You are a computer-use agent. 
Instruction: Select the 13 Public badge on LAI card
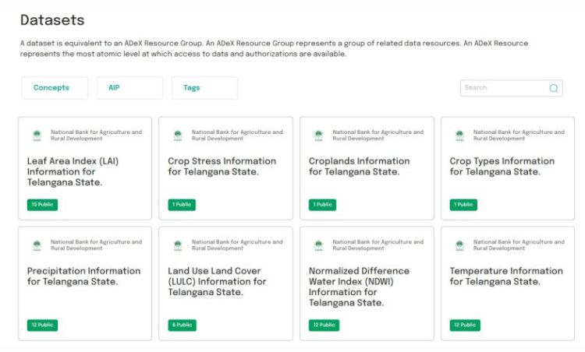(x=42, y=205)
